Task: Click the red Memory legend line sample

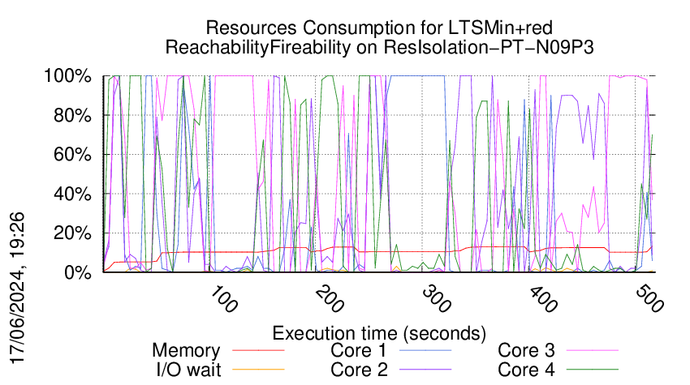Action: [258, 351]
